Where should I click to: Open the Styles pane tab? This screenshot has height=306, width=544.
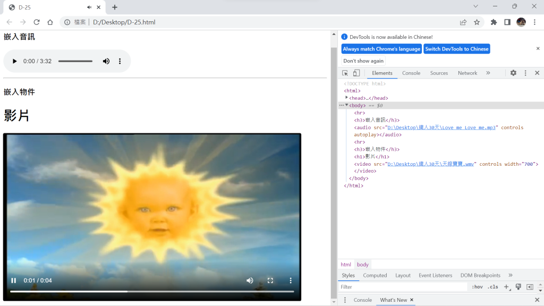(x=348, y=276)
